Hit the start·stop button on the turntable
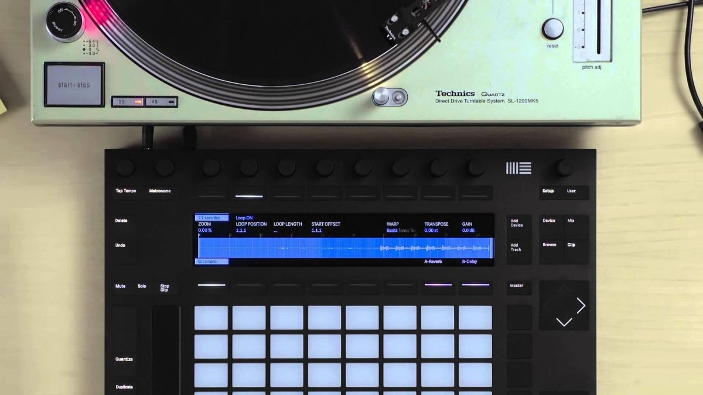This screenshot has height=395, width=703. [x=74, y=85]
